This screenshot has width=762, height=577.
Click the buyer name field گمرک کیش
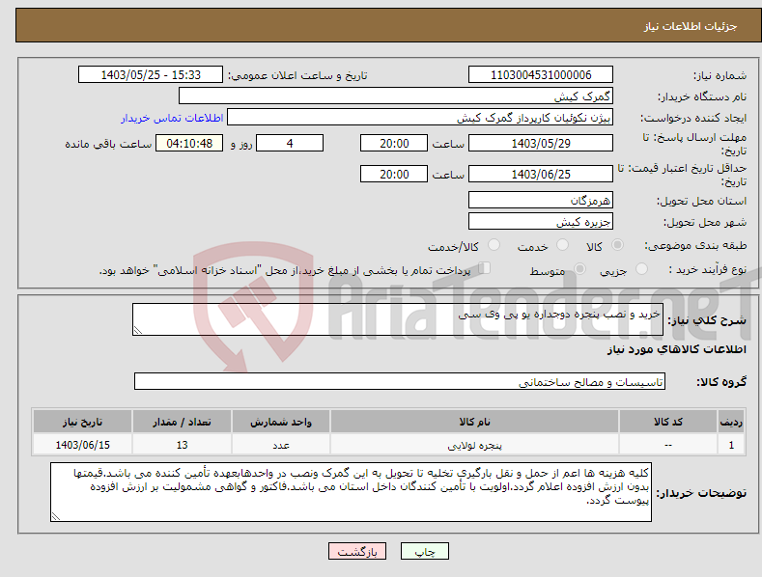(396, 96)
